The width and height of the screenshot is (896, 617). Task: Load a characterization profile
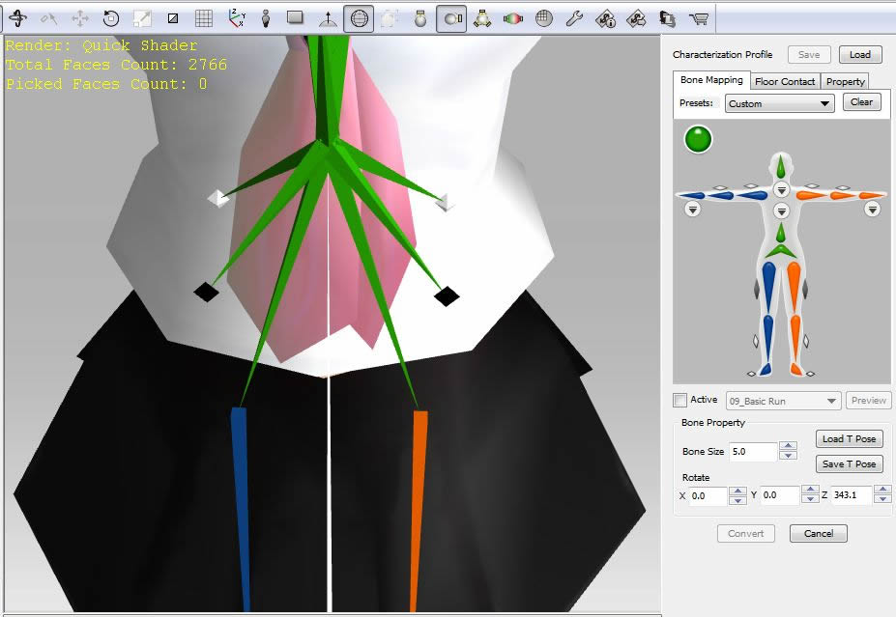[x=860, y=54]
